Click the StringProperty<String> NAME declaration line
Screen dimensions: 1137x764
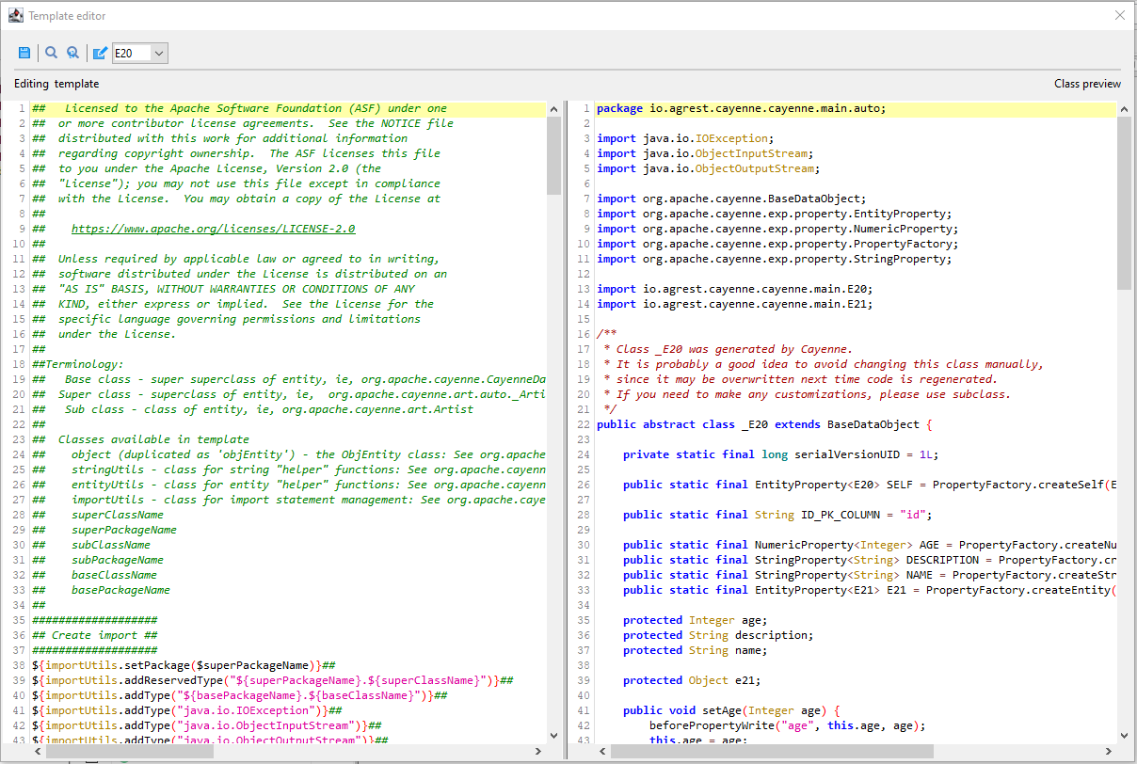click(870, 575)
